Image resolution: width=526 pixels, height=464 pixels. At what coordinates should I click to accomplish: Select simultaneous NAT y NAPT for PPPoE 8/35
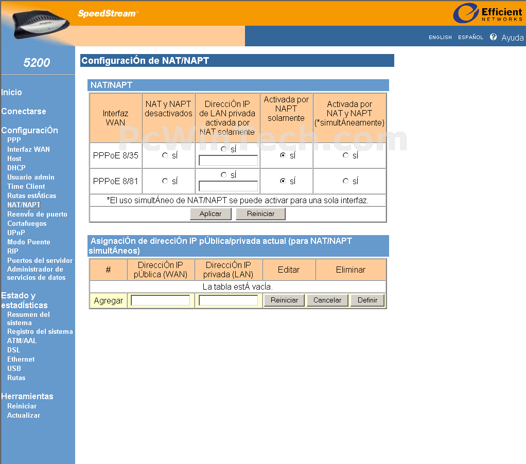(345, 155)
